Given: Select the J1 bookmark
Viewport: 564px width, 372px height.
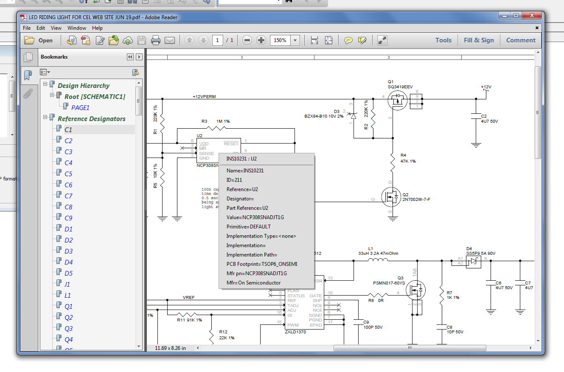Looking at the screenshot, I should point(67,285).
